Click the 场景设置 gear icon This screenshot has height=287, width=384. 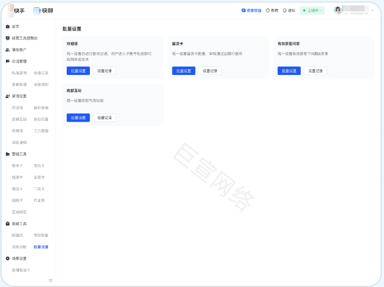(x=8, y=258)
